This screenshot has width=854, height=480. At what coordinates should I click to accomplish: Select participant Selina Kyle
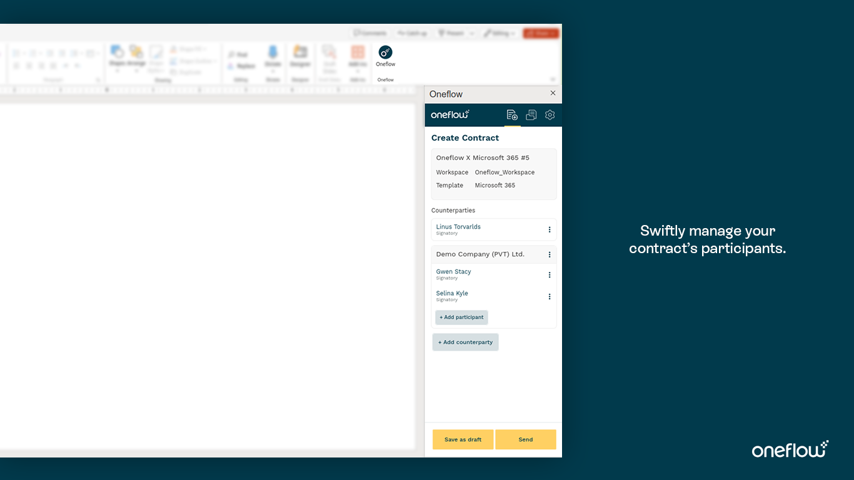tap(452, 293)
